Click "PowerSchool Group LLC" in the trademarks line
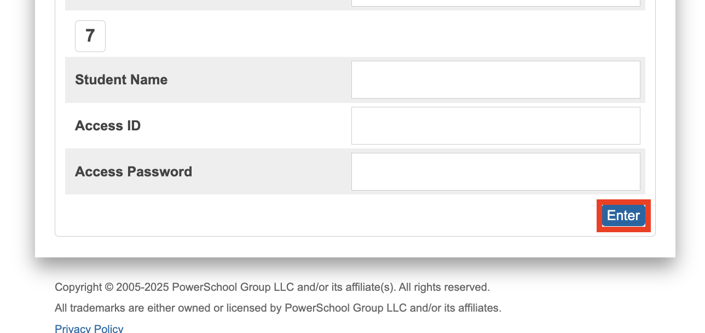 [x=345, y=308]
